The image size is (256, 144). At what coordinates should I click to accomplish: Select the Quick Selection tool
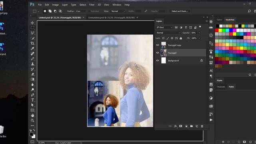pyautogui.click(x=32, y=38)
